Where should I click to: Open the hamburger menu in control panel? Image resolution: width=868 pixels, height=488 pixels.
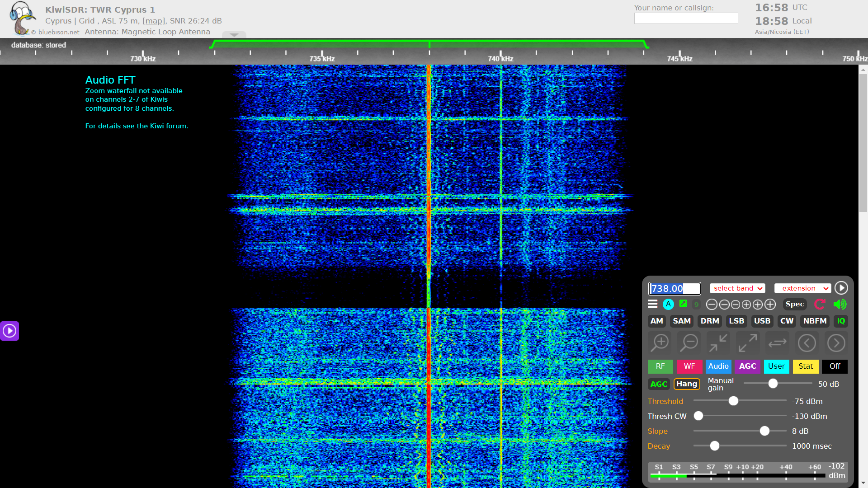(652, 304)
